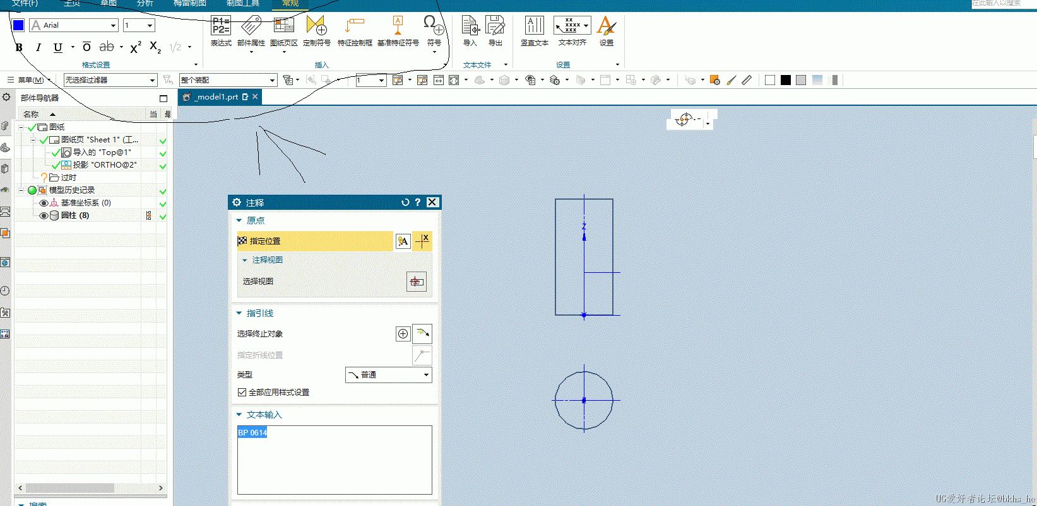The image size is (1037, 506).
Task: Open the 文件(F) menu
Action: pyautogui.click(x=25, y=3)
